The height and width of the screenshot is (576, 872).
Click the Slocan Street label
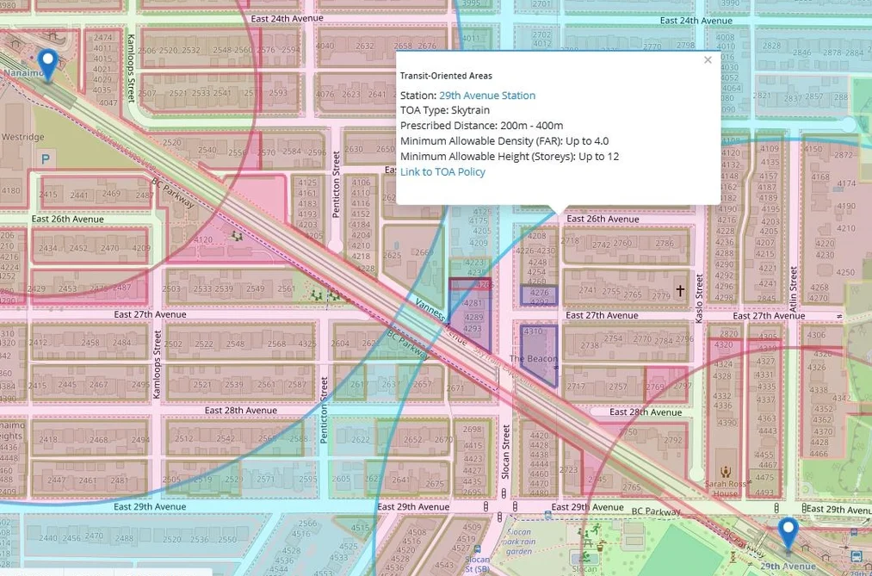point(505,451)
